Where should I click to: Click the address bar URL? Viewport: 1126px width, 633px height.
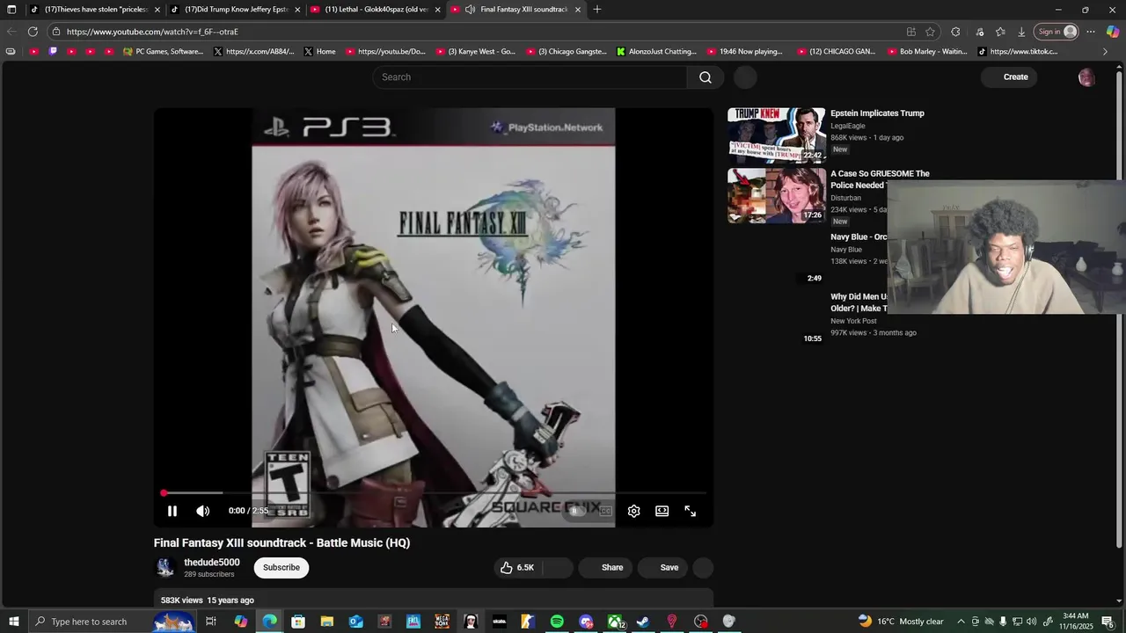tap(152, 32)
